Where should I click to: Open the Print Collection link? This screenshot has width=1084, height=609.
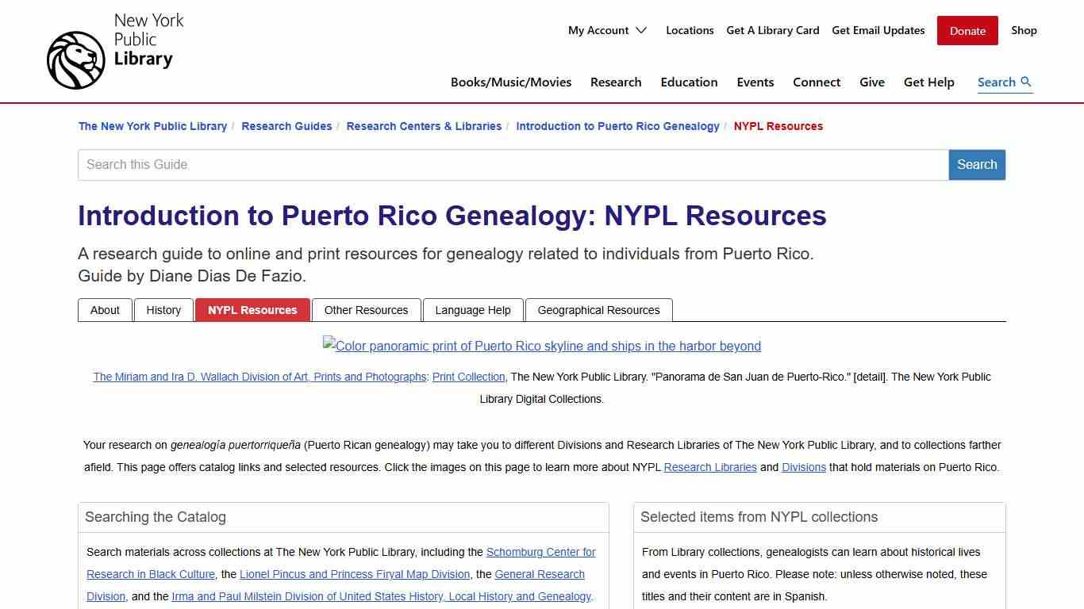tap(468, 377)
